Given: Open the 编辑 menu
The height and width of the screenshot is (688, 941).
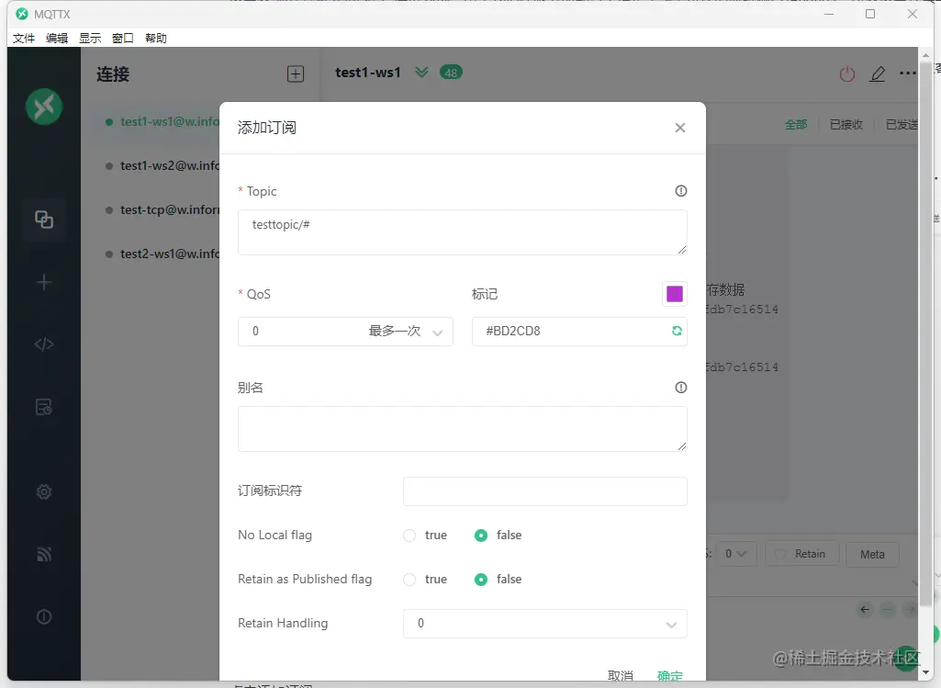Looking at the screenshot, I should pos(57,39).
